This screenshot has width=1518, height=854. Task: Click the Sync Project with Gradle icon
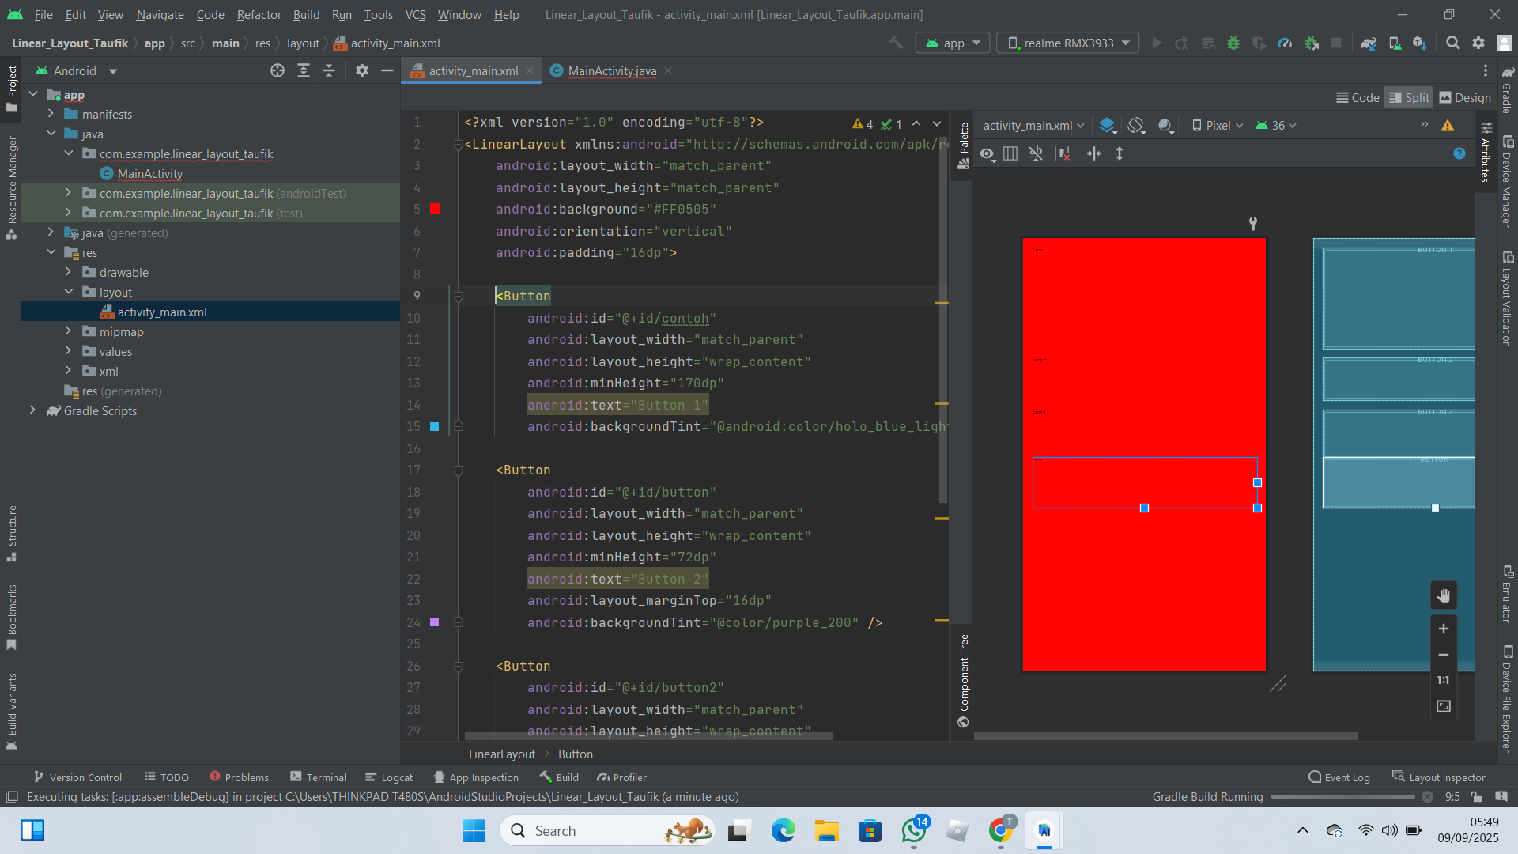click(x=1369, y=43)
